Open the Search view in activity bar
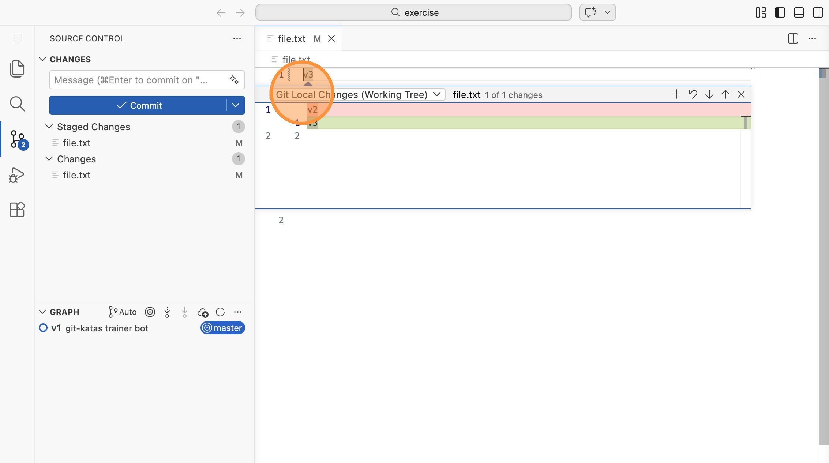Screen dimensions: 829x463 (17, 104)
